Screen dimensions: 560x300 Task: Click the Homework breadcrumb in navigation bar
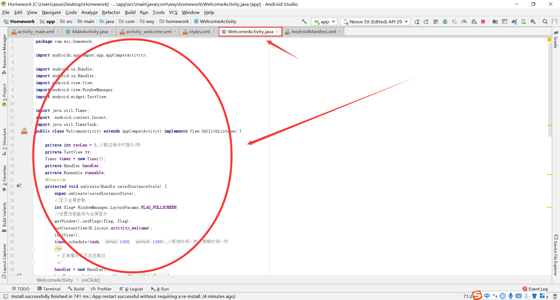(x=19, y=21)
